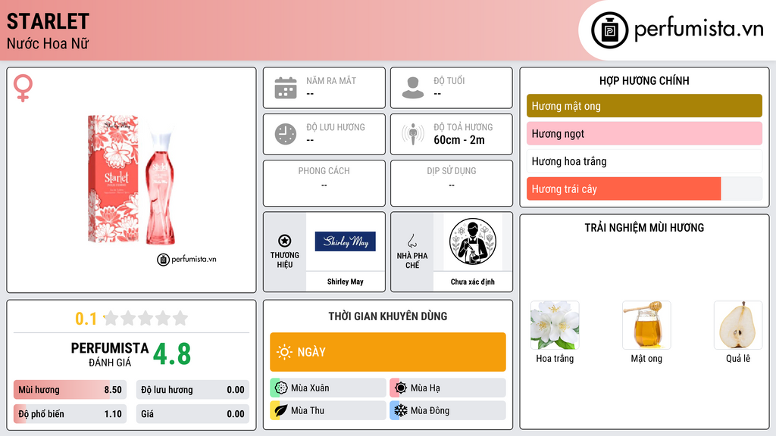Click the green 4.8 Perfumista score
Image resolution: width=776 pixels, height=436 pixels.
point(172,354)
